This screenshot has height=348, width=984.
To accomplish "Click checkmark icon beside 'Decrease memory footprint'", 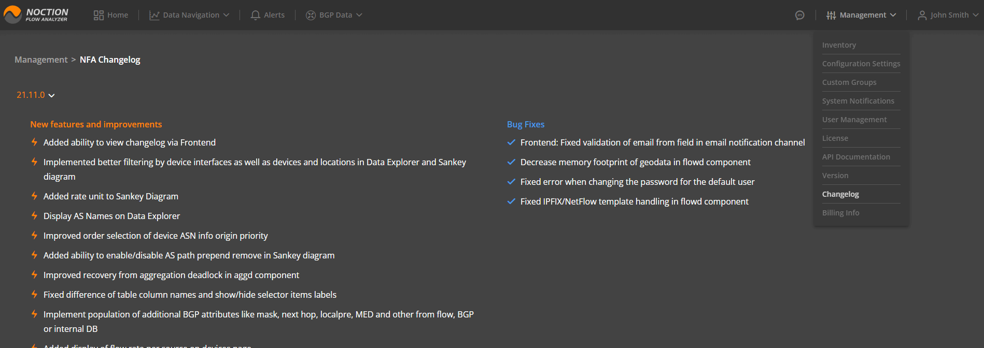I will pyautogui.click(x=511, y=162).
